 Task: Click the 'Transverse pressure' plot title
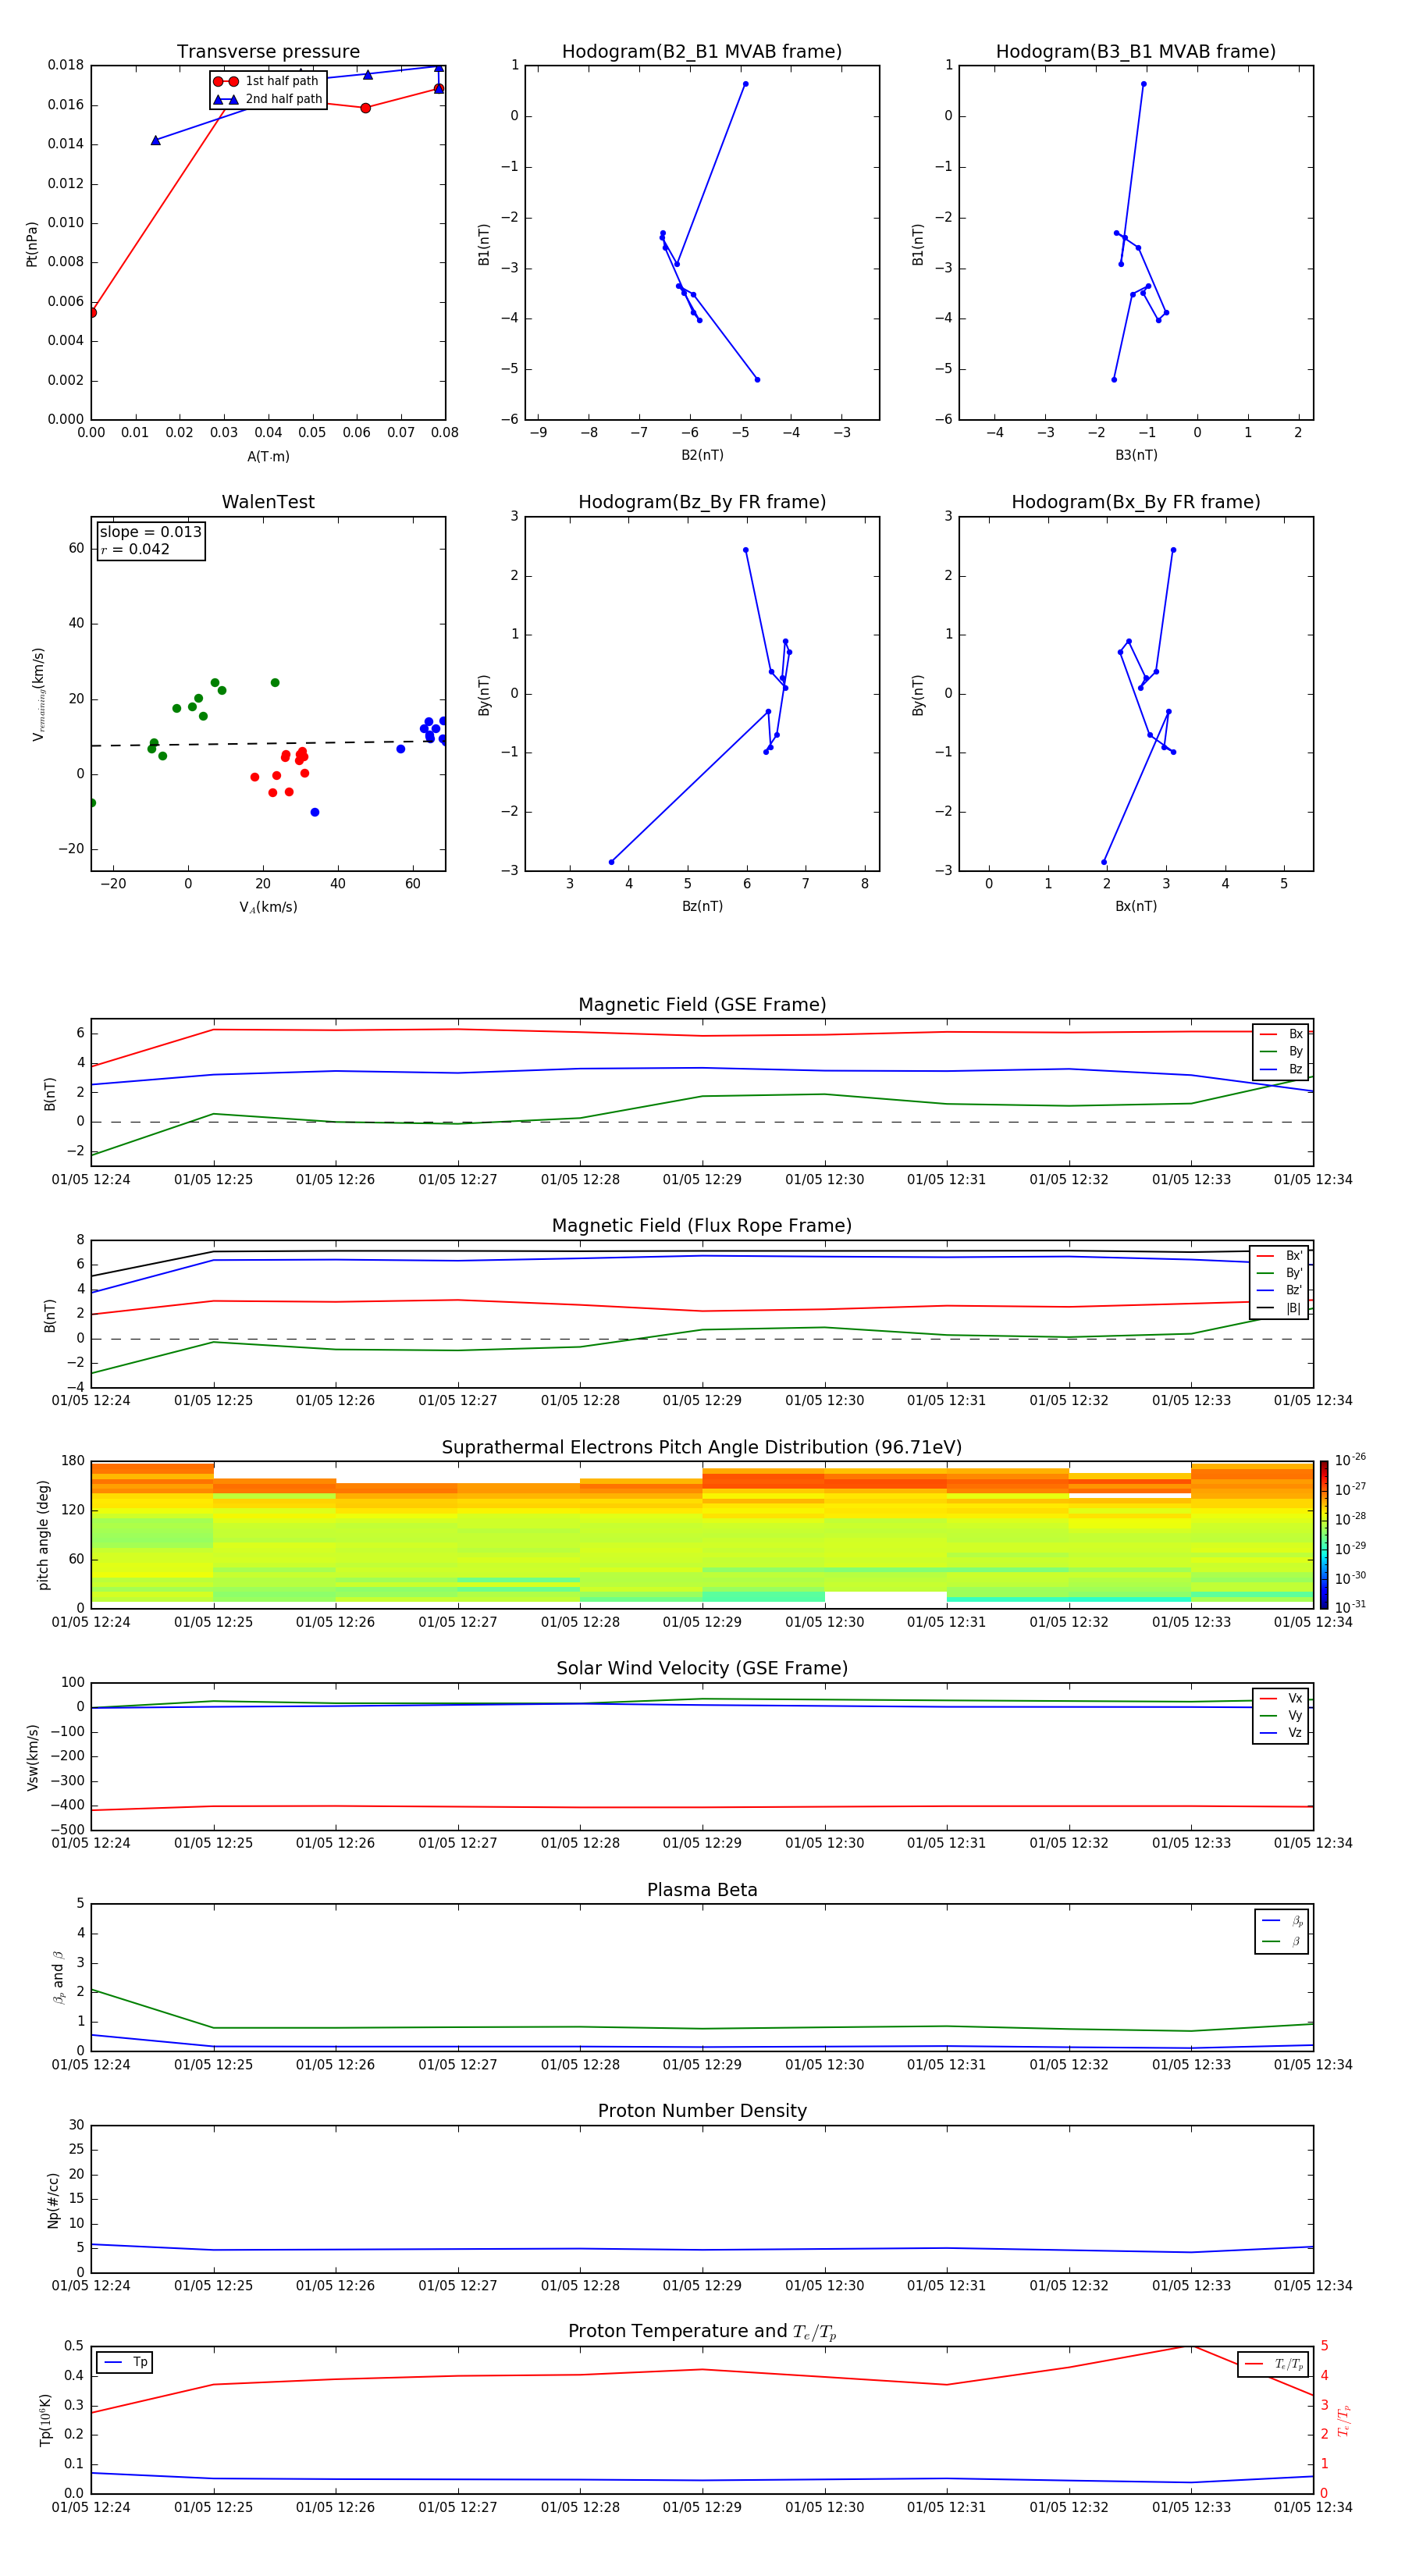coord(268,52)
